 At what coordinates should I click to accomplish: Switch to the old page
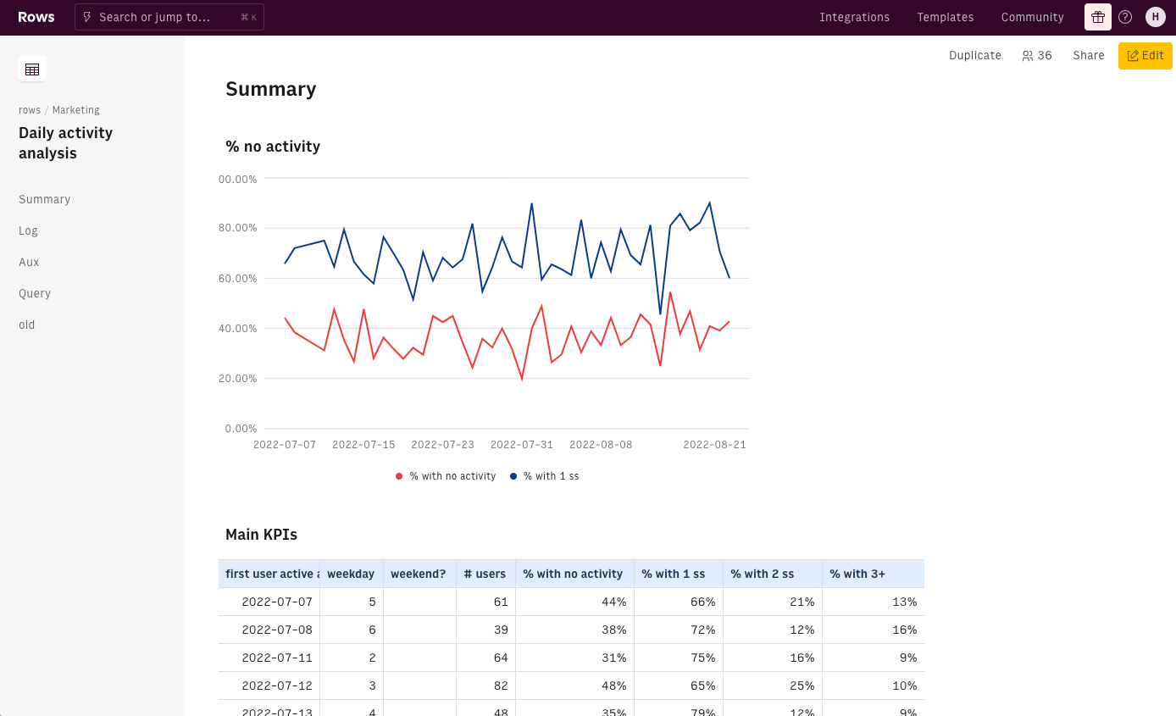tap(27, 325)
